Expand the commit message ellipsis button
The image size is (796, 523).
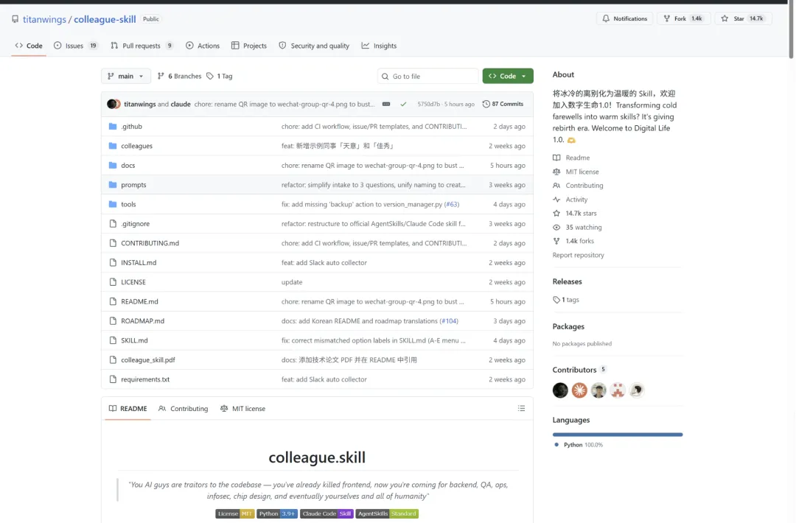[x=386, y=104]
